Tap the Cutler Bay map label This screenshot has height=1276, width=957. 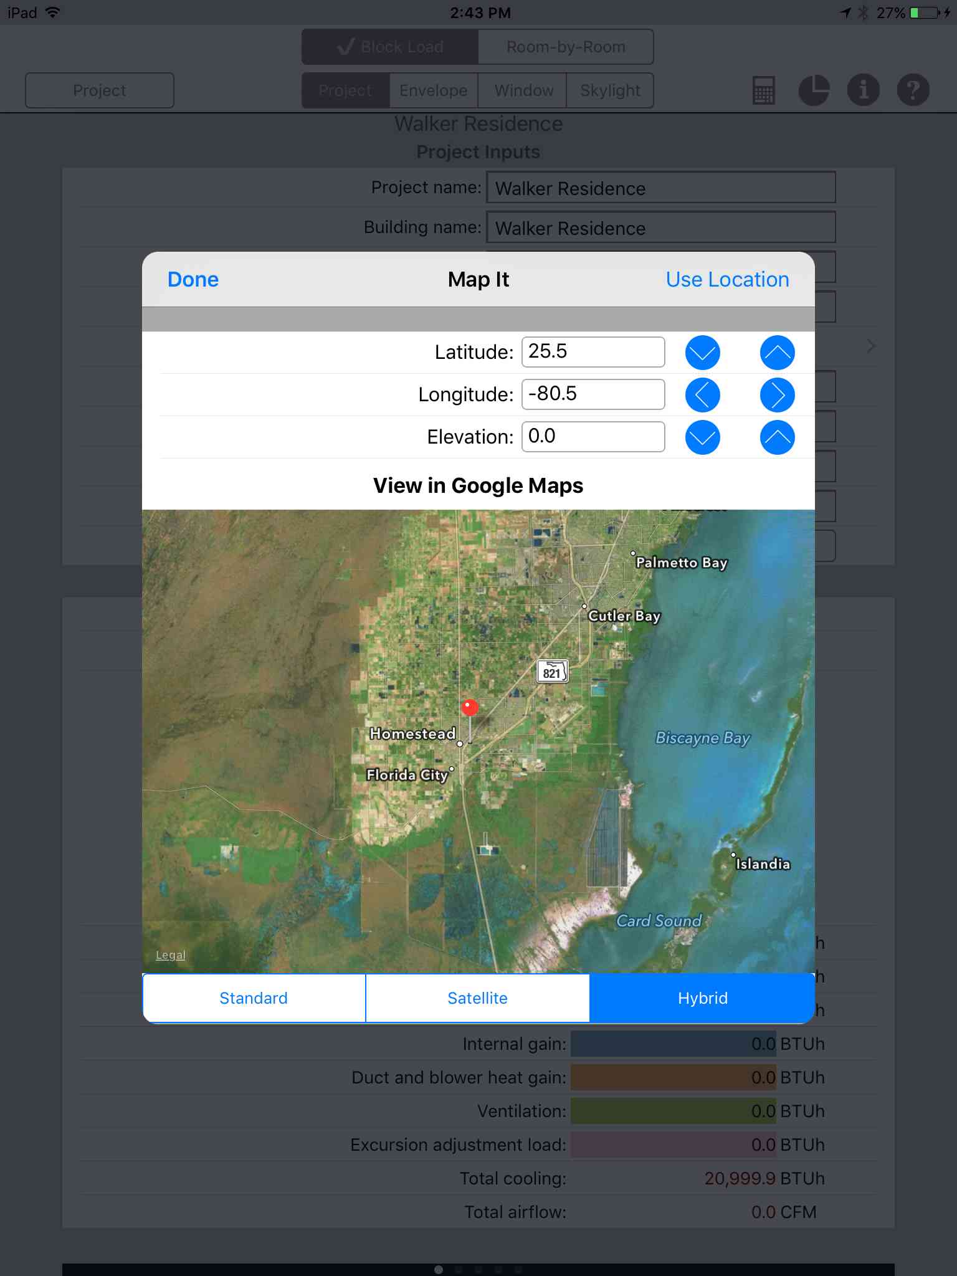[624, 616]
